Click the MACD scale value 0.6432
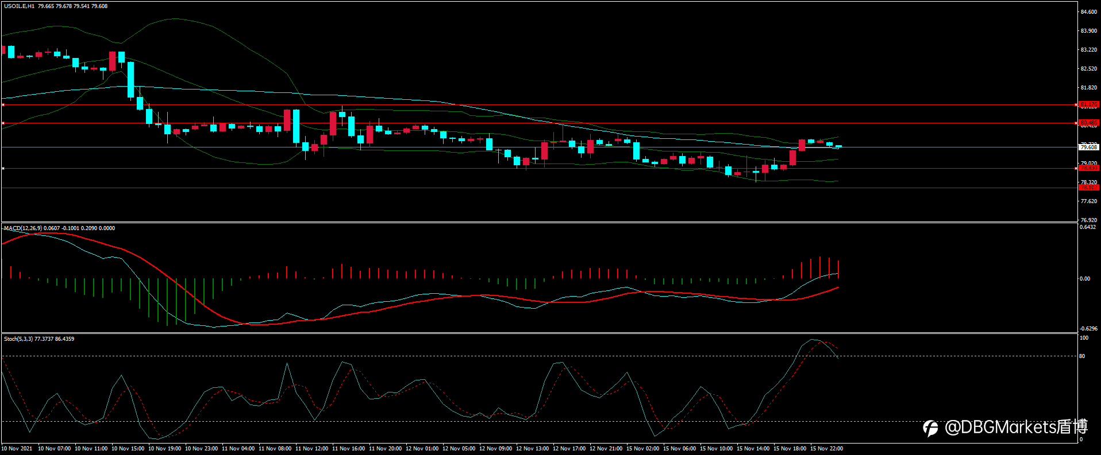 point(1088,227)
